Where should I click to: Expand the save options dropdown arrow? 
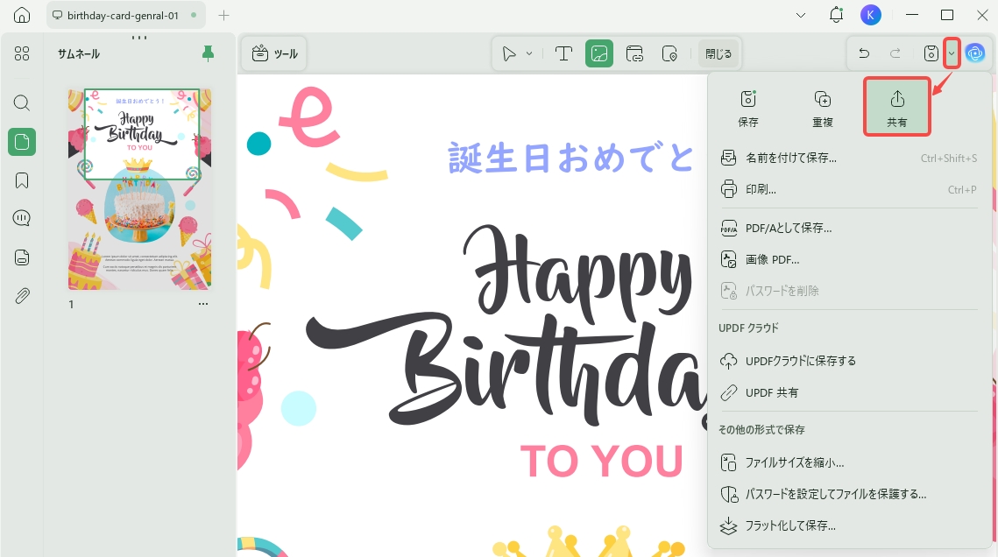pos(952,53)
